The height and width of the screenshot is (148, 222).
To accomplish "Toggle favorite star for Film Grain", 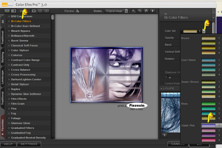I will 9,104.
